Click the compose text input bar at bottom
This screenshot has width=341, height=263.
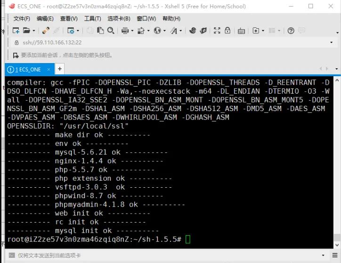click(x=168, y=255)
